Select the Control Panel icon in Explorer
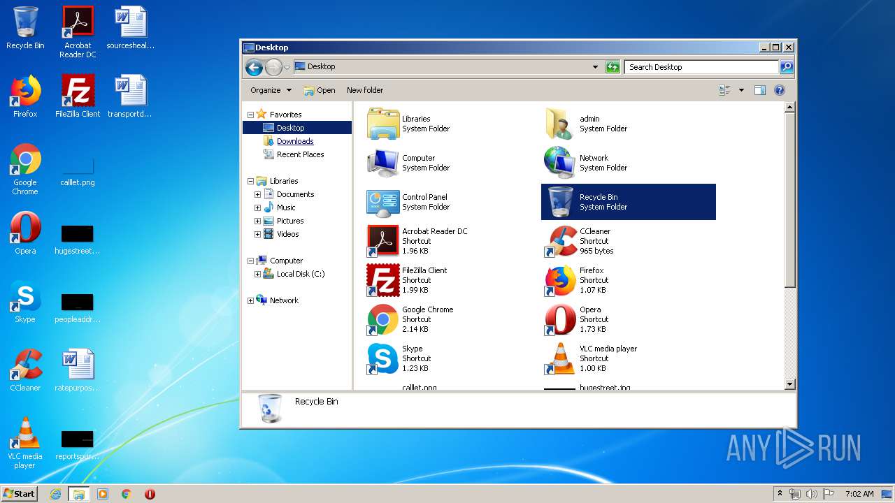 382,202
